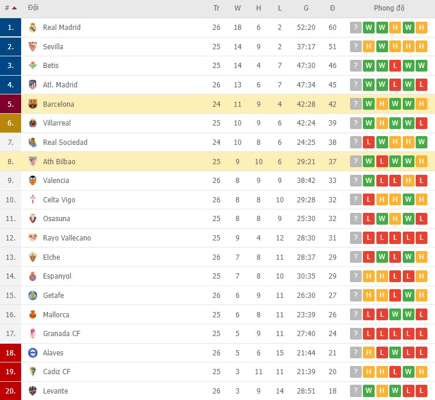
Task: Open the Rayo Vallecano team link
Action: pyautogui.click(x=67, y=238)
